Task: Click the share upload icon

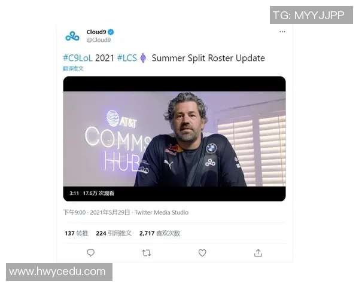Action: point(258,253)
